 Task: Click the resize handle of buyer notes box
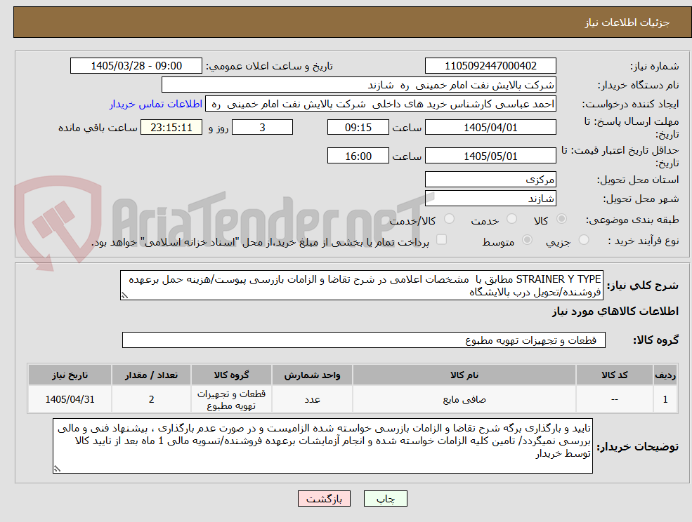pos(57,469)
